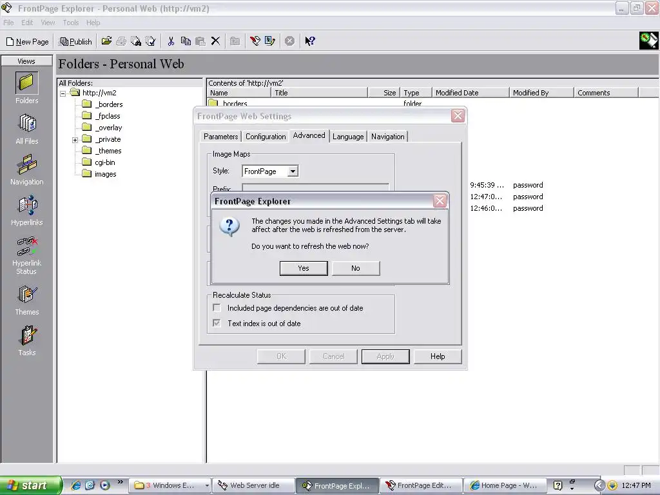Sort by the Size column header
This screenshot has width=660, height=495.
383,93
